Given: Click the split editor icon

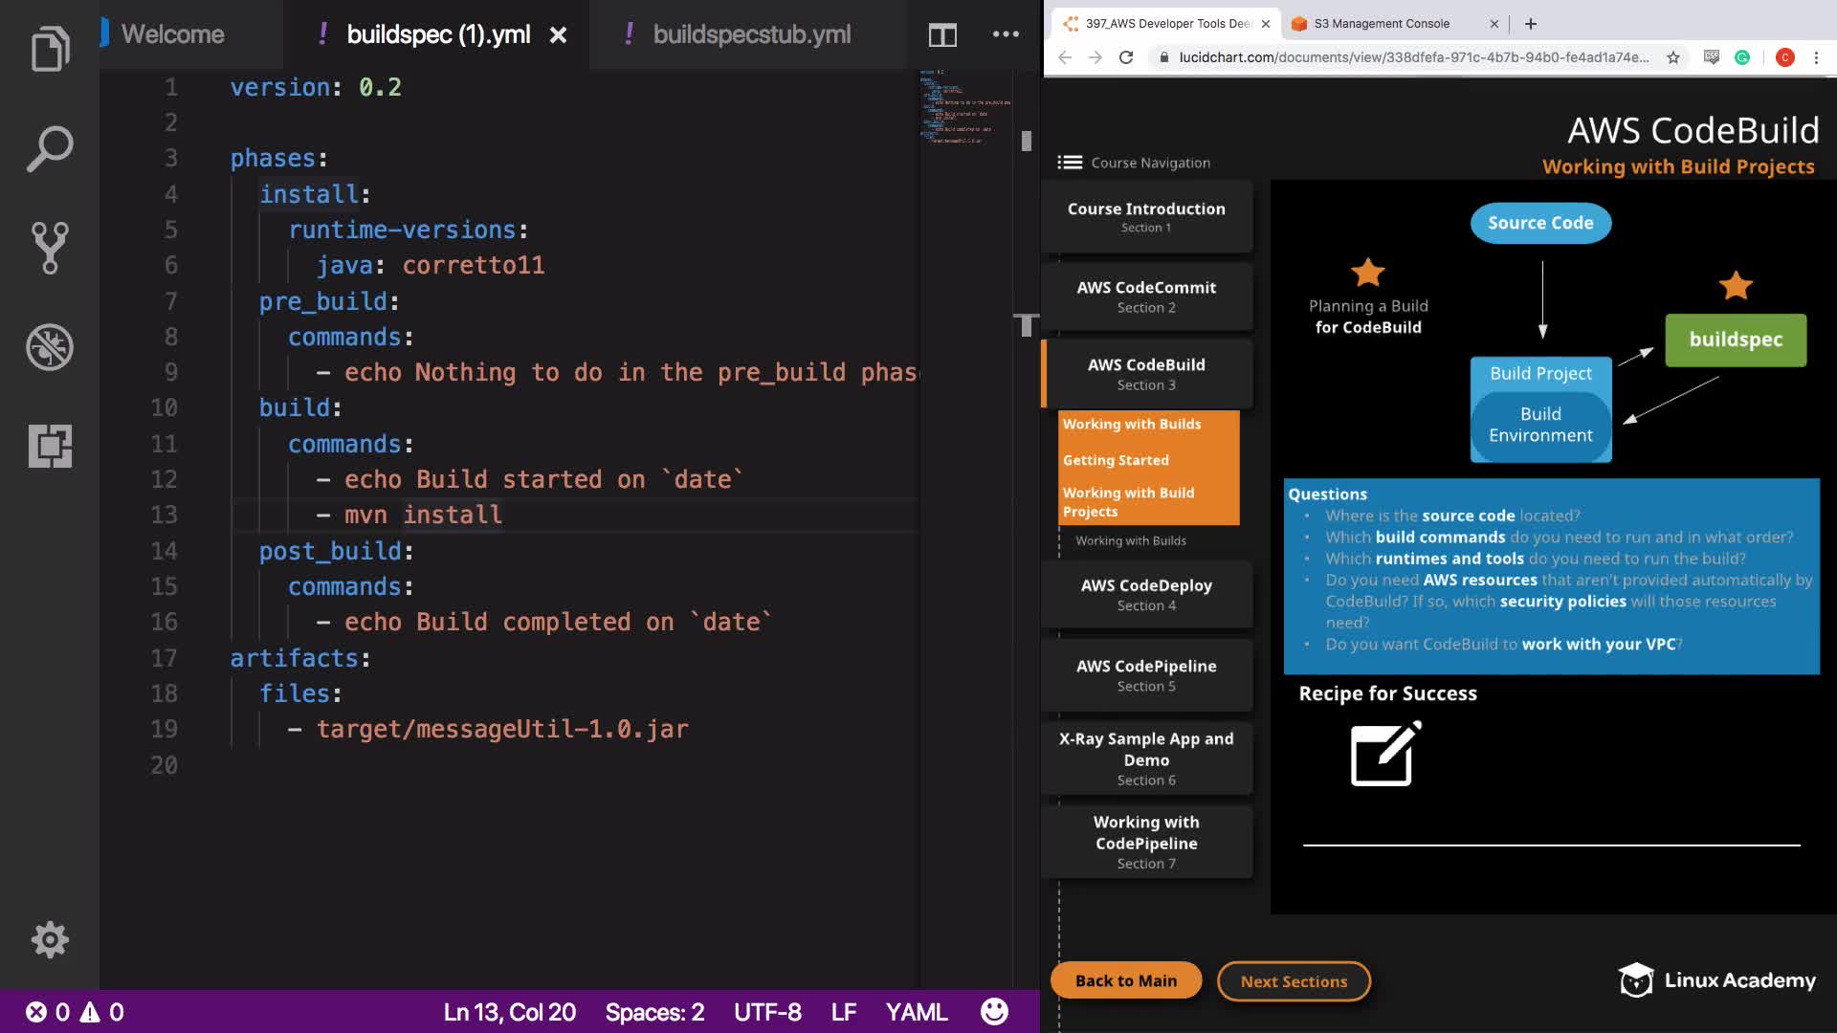Looking at the screenshot, I should point(942,35).
